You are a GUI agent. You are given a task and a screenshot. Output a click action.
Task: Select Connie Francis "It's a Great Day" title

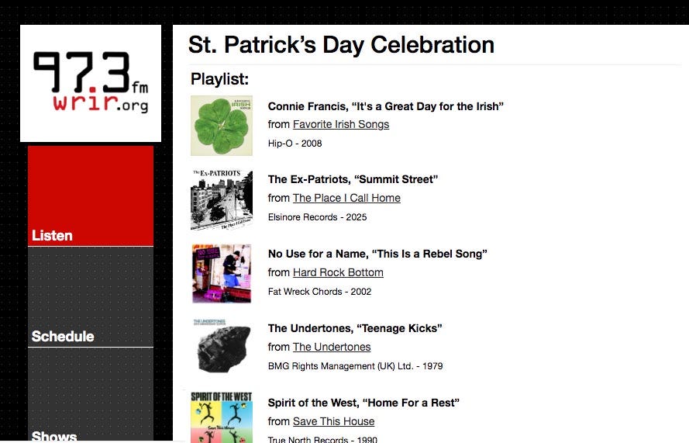click(386, 106)
